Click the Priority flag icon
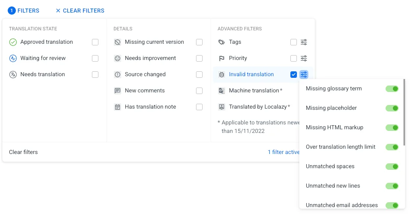The width and height of the screenshot is (412, 216). (x=222, y=58)
